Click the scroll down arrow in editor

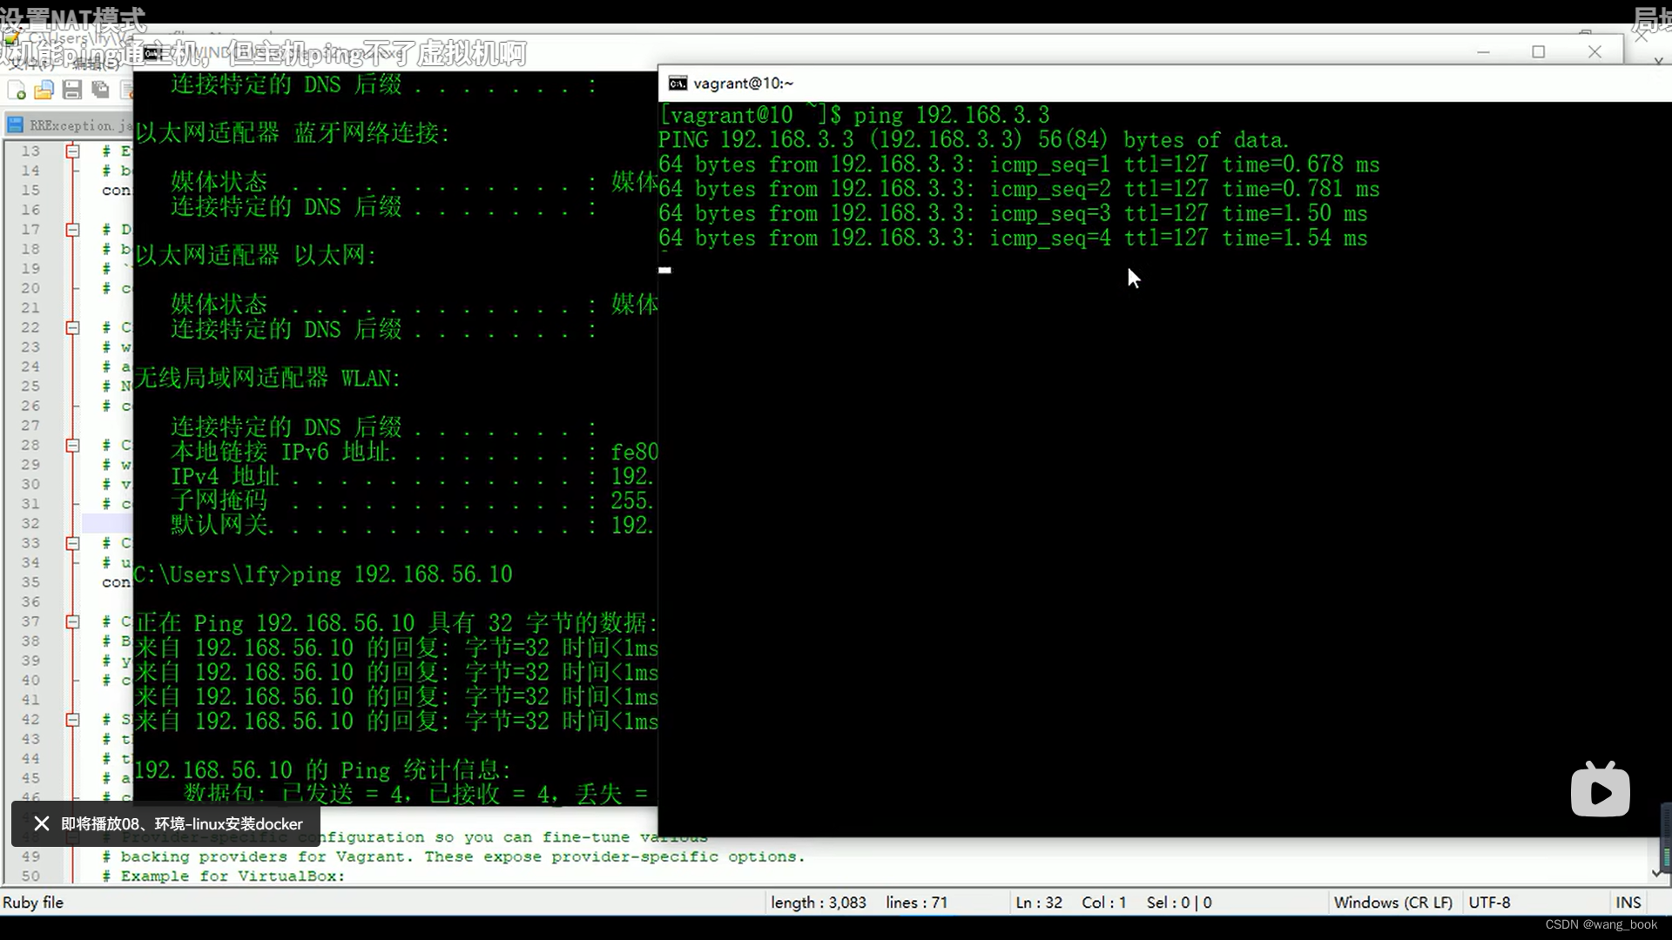coord(1656,873)
